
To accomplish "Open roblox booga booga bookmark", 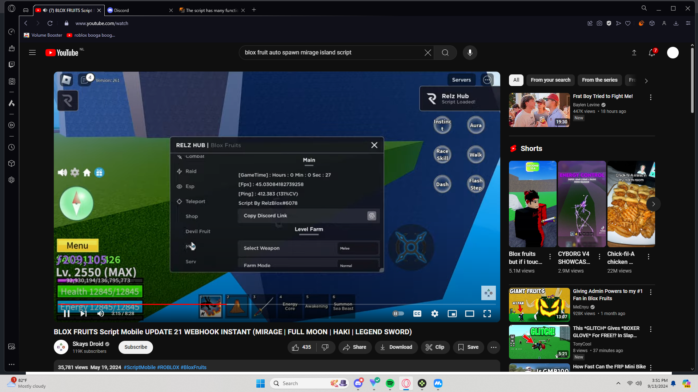I will pos(91,35).
